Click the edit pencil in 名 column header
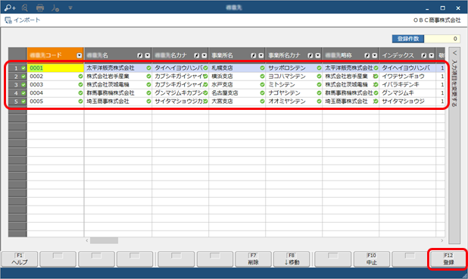Screen dimensions: 468x279 [139, 55]
